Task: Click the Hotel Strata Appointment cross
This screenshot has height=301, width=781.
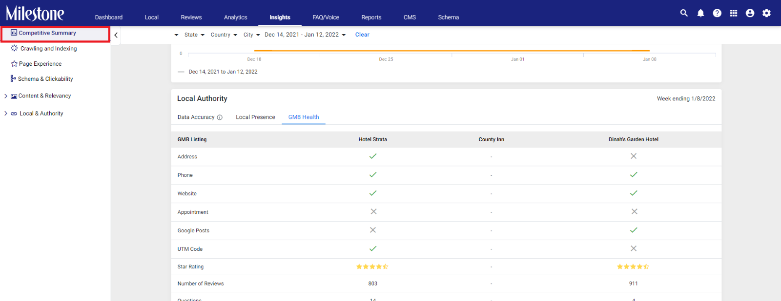Action: 373,212
